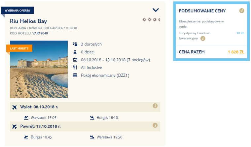Image resolution: width=251 pixels, height=147 pixels.
Task: Show return flight info on the Powrót row
Action: (x=155, y=125)
